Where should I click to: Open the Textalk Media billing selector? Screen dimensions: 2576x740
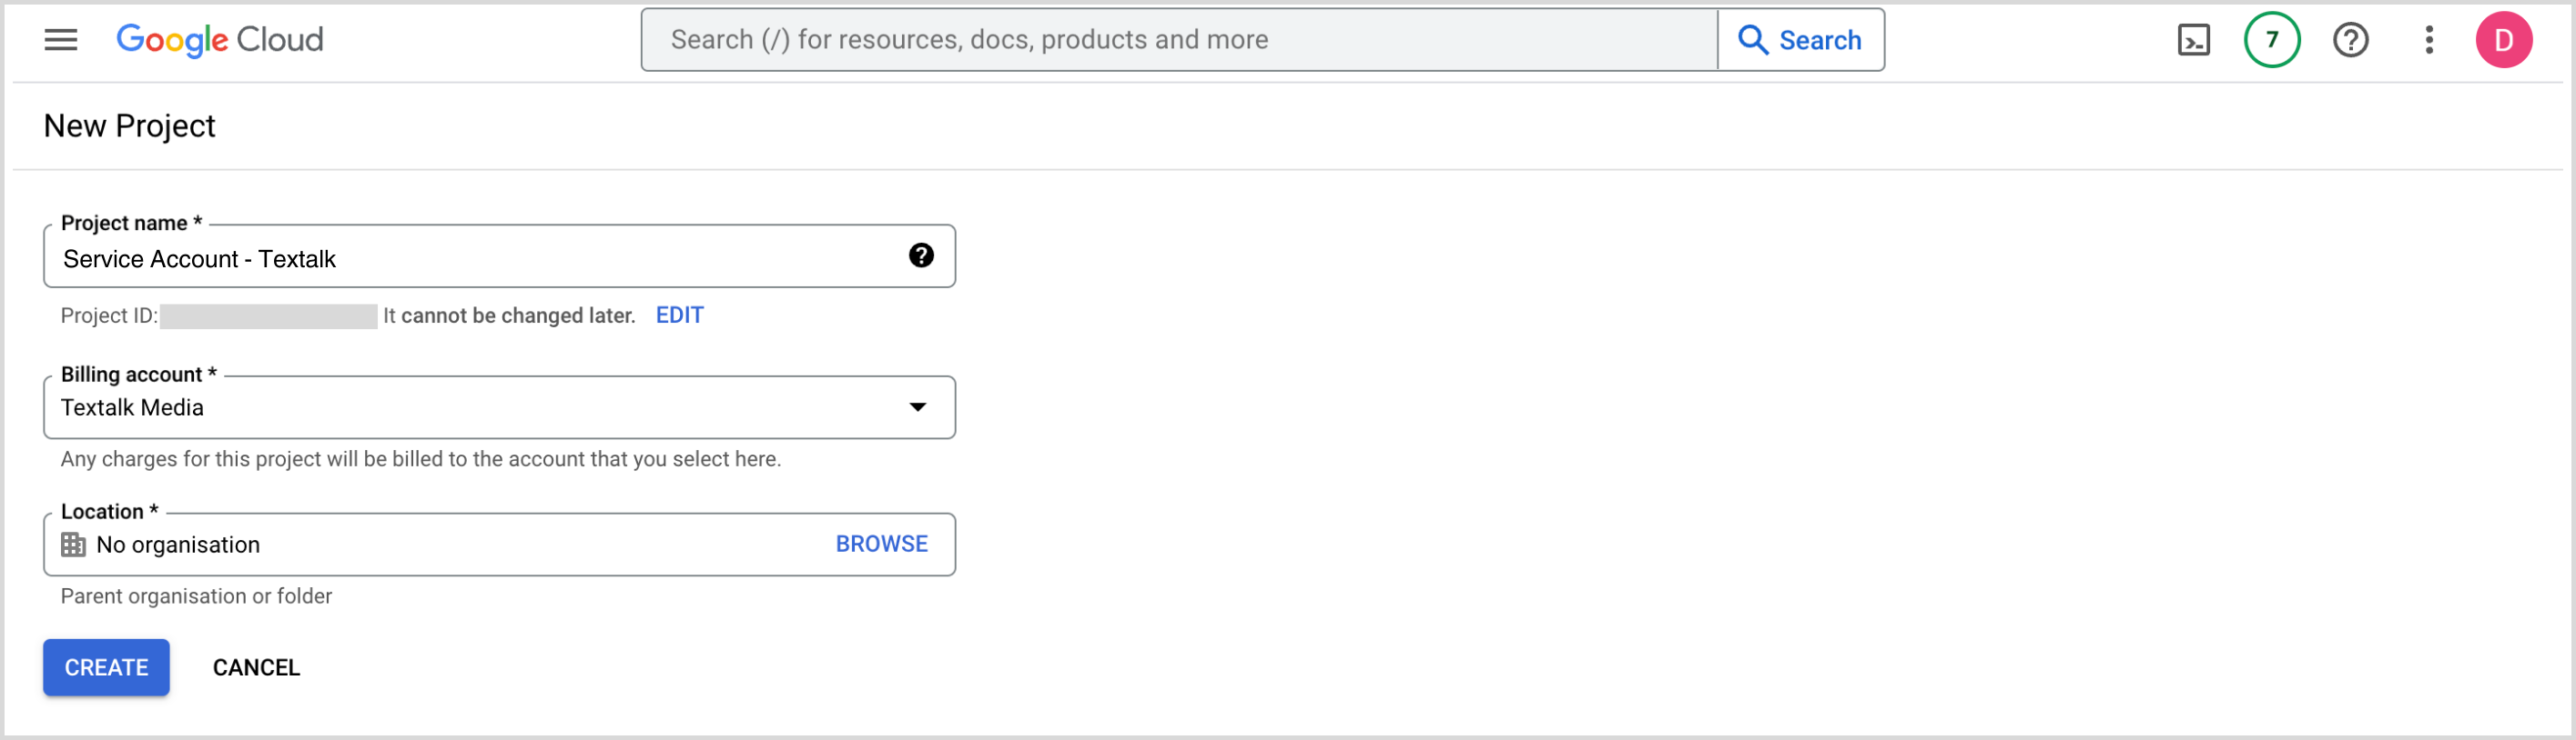pos(480,407)
